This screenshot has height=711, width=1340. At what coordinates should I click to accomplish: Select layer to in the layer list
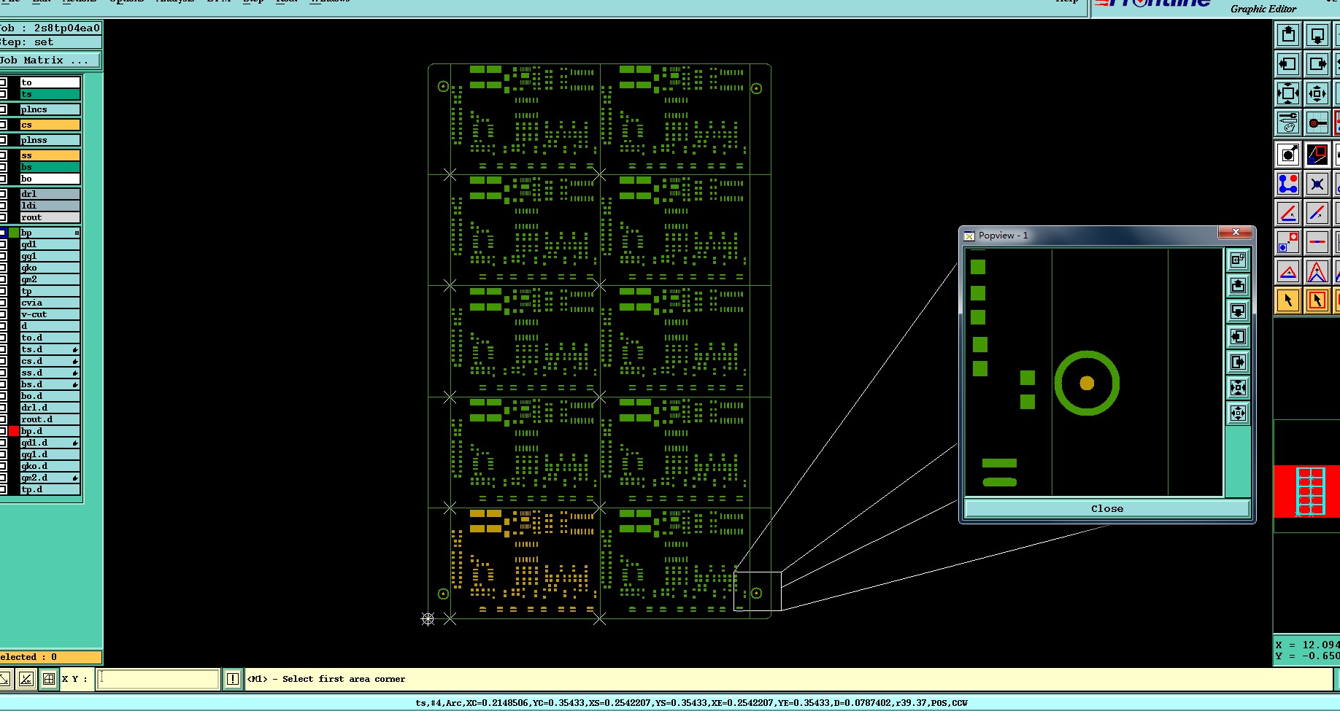tap(50, 82)
